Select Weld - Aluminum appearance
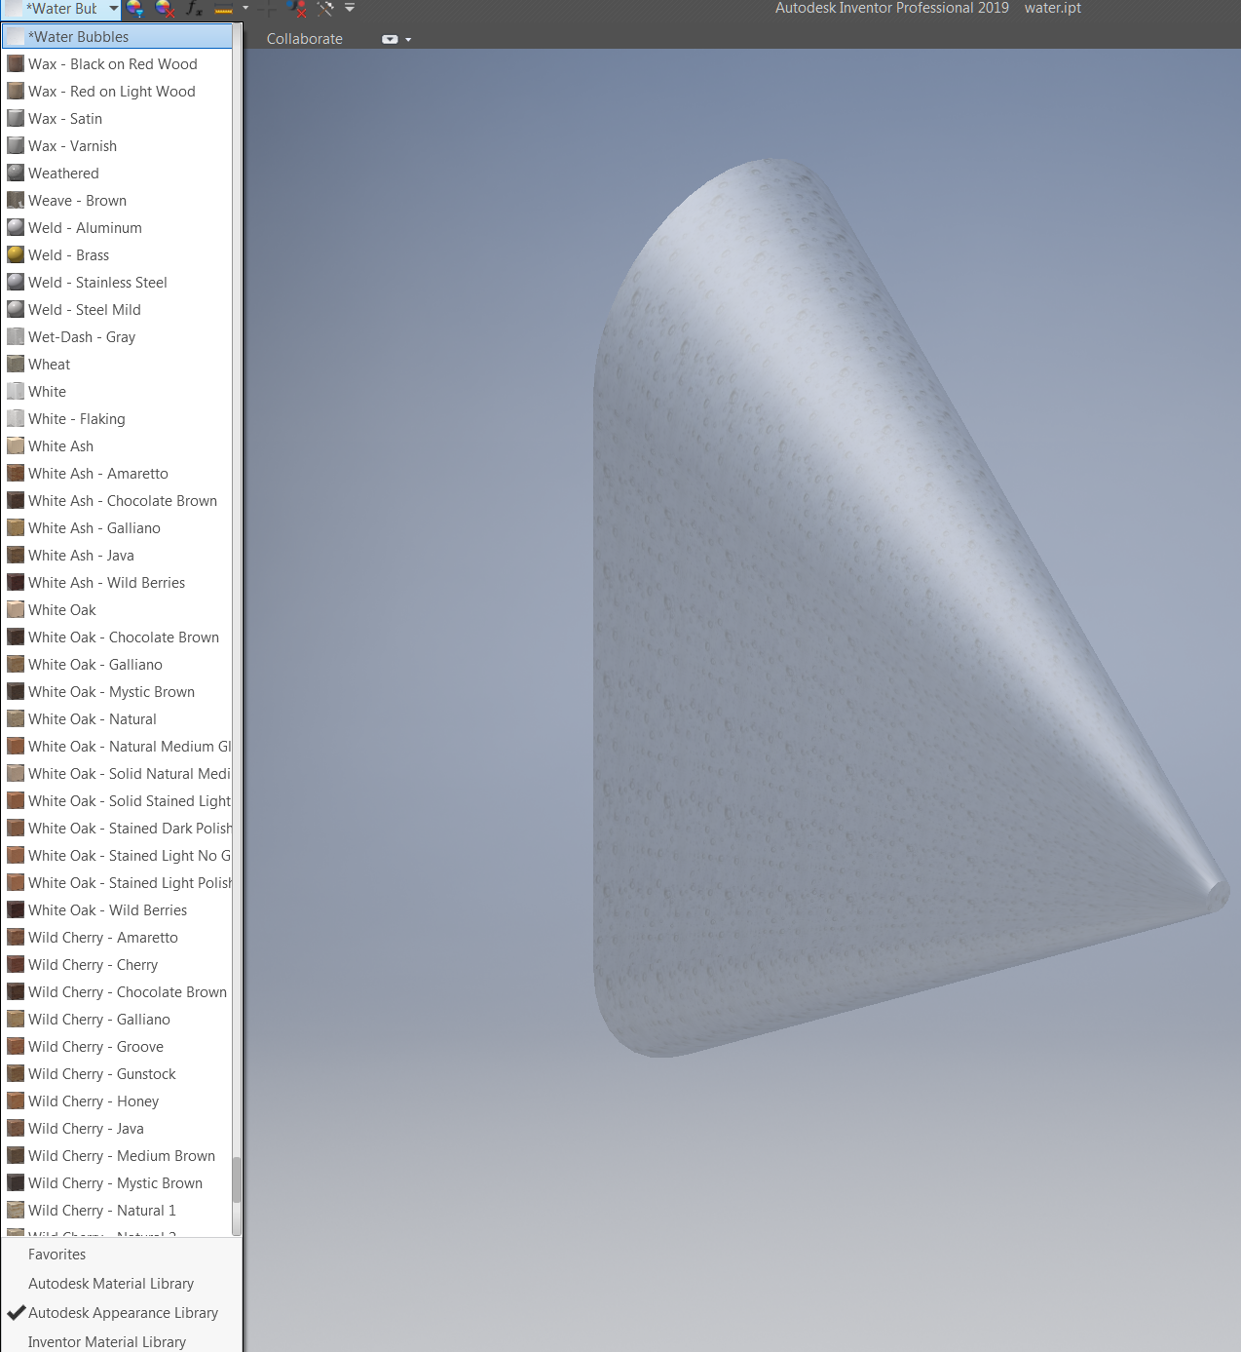 pos(117,228)
